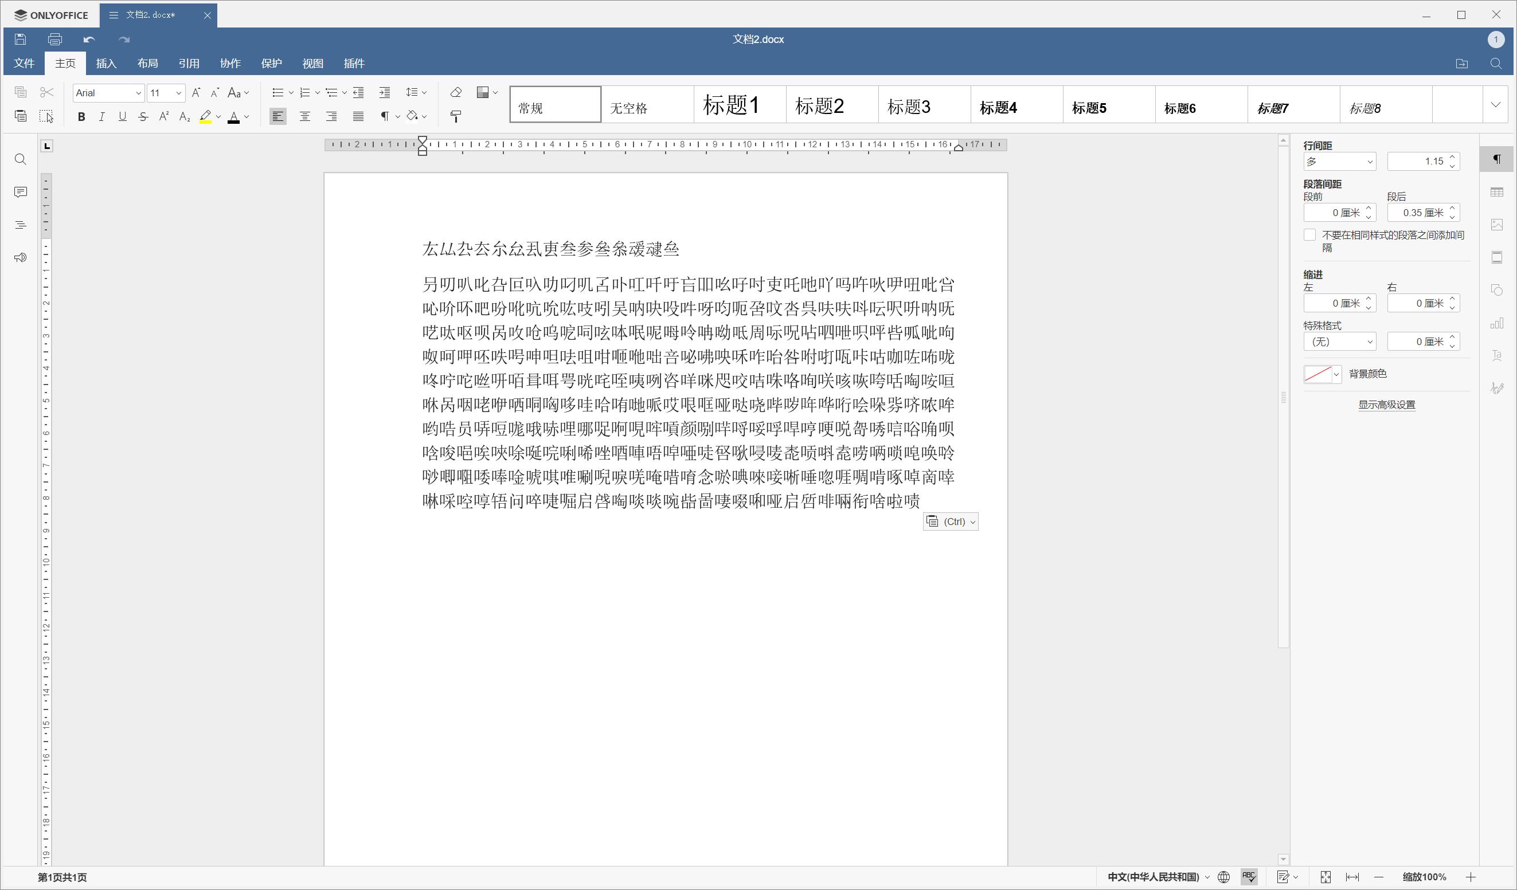1517x890 pixels.
Task: Activate the copy style (format painter) tool
Action: [x=456, y=116]
